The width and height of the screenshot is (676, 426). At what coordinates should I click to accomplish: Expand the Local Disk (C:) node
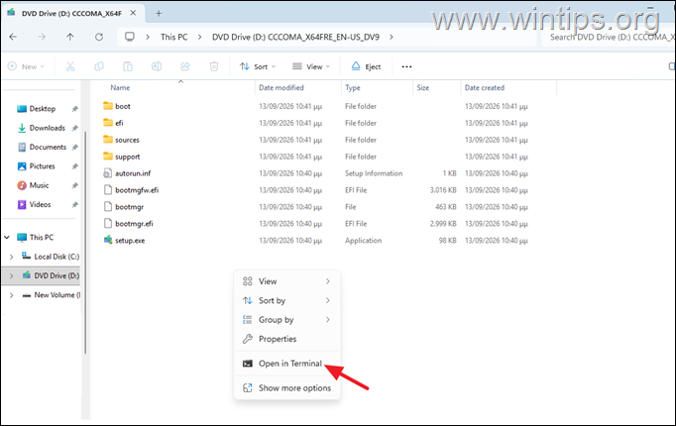12,257
